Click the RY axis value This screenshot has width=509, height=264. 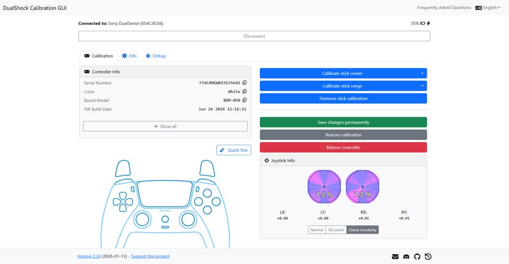click(404, 218)
